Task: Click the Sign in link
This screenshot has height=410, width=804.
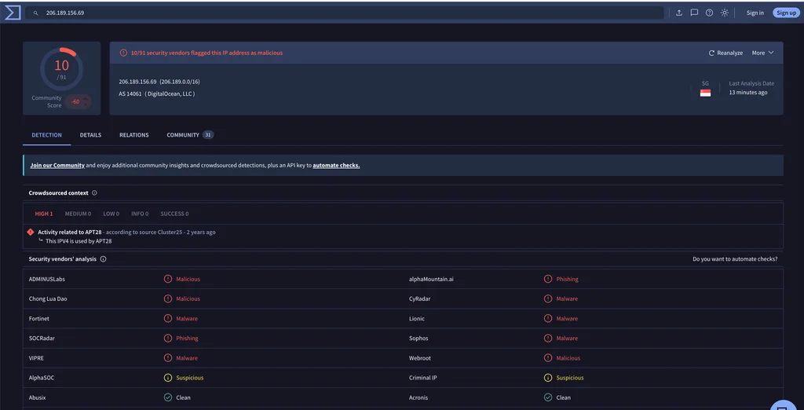Action: (x=755, y=13)
